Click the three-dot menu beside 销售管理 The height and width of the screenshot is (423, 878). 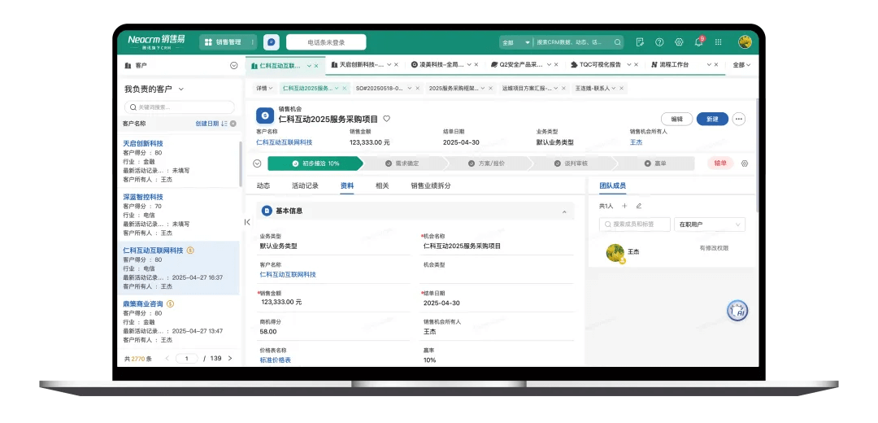coord(253,42)
